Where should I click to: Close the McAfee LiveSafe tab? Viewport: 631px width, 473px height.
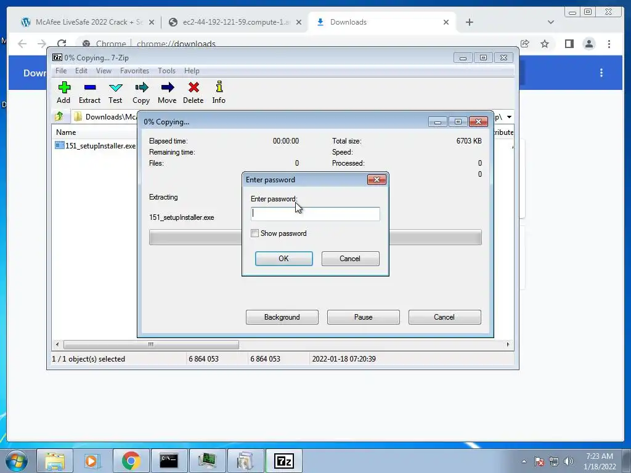pyautogui.click(x=152, y=23)
